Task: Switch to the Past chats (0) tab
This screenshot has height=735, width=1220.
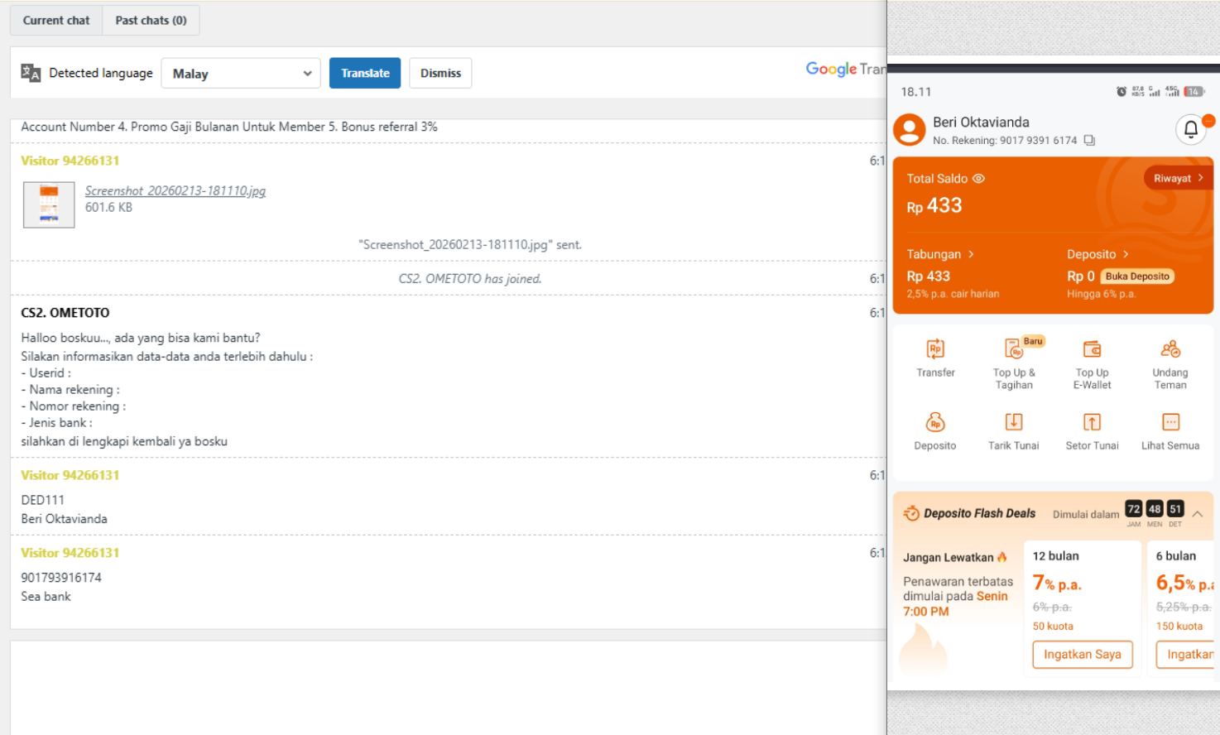Action: pos(151,21)
